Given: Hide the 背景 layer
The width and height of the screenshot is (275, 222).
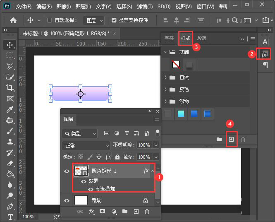Looking at the screenshot, I should tap(67, 200).
